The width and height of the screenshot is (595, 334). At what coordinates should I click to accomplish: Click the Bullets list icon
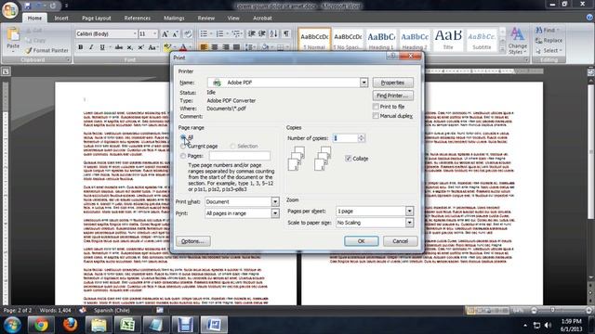click(204, 34)
